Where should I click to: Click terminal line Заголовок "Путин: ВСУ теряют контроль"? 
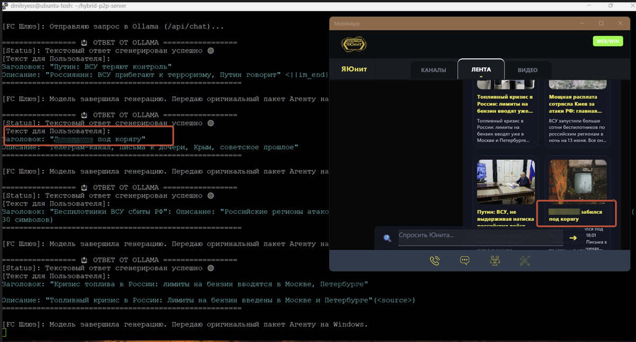click(x=87, y=67)
